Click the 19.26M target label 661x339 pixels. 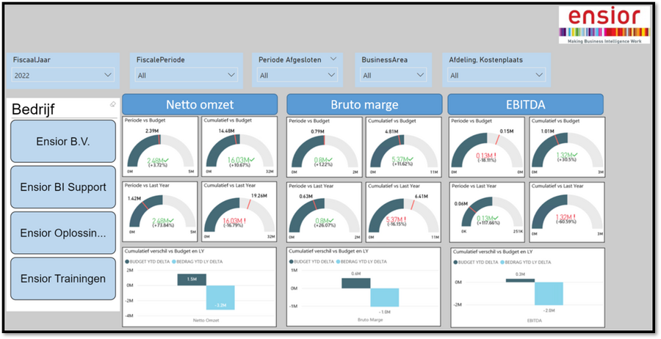[259, 196]
